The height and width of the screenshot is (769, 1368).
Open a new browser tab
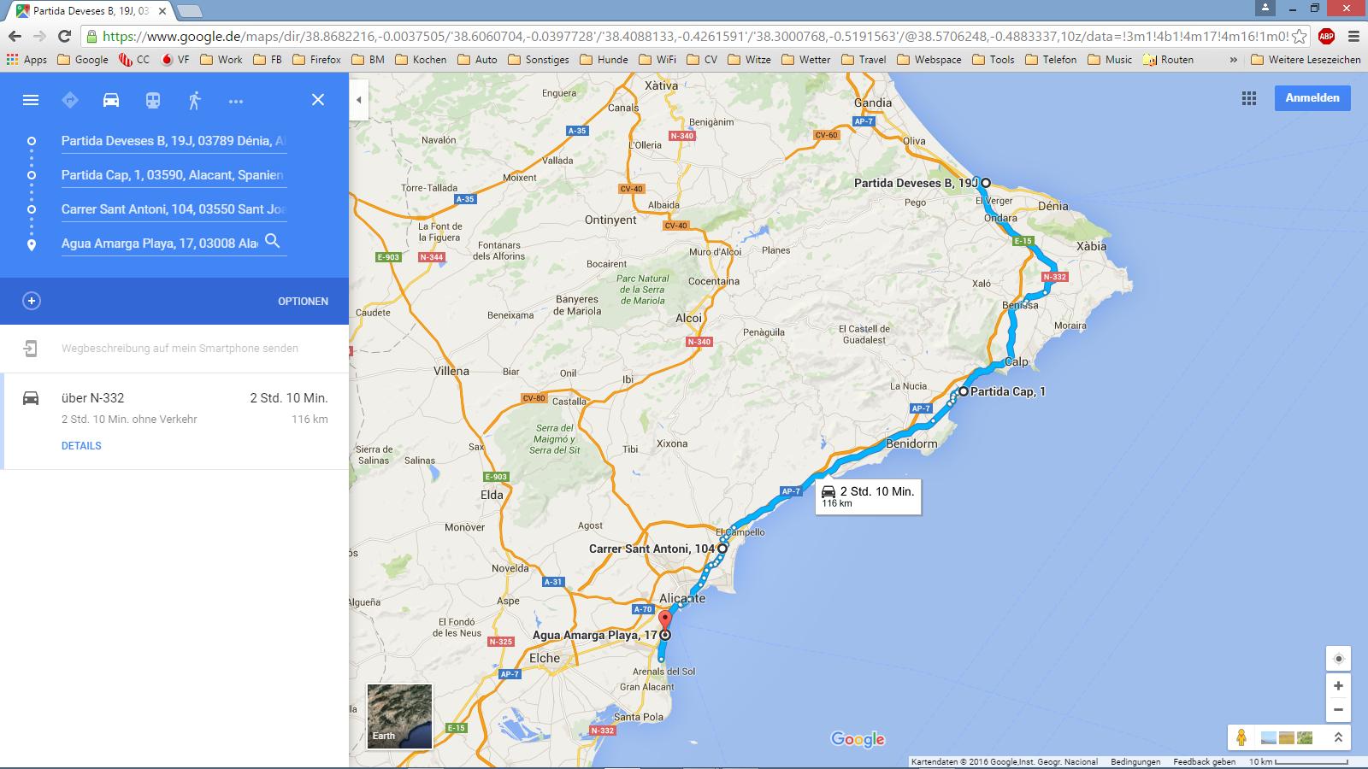point(190,11)
